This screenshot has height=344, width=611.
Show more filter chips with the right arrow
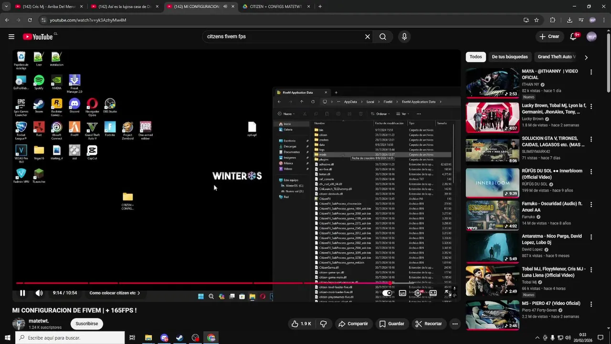pos(586,57)
